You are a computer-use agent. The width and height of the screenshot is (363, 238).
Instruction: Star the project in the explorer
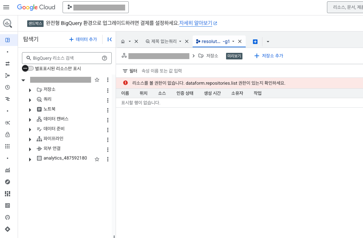pyautogui.click(x=97, y=80)
